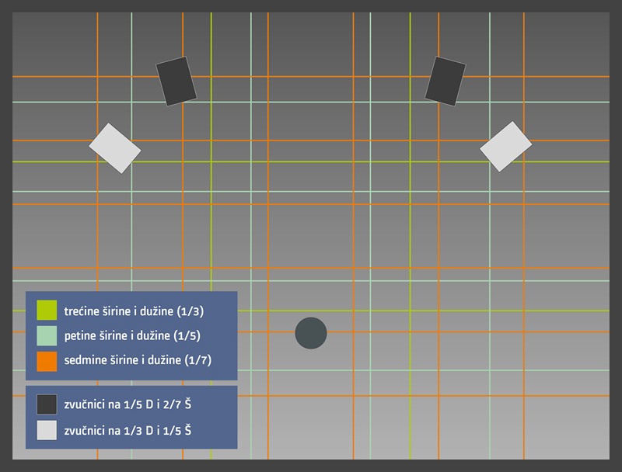This screenshot has width=622, height=472.
Task: Click the pale green fifths legend swatch
Action: (x=47, y=335)
